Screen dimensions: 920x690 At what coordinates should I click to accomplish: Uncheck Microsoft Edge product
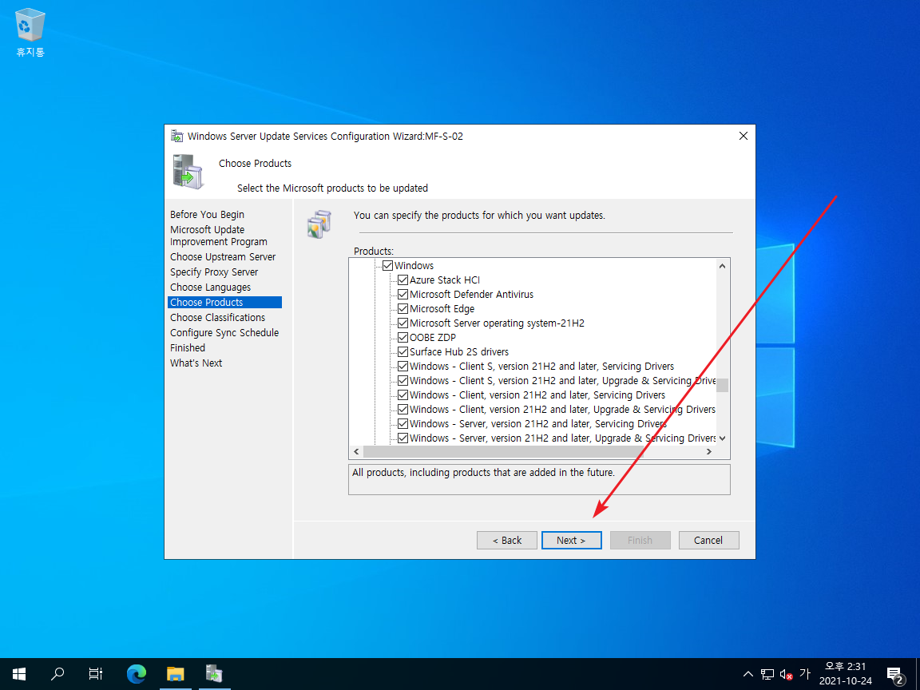[x=402, y=308]
